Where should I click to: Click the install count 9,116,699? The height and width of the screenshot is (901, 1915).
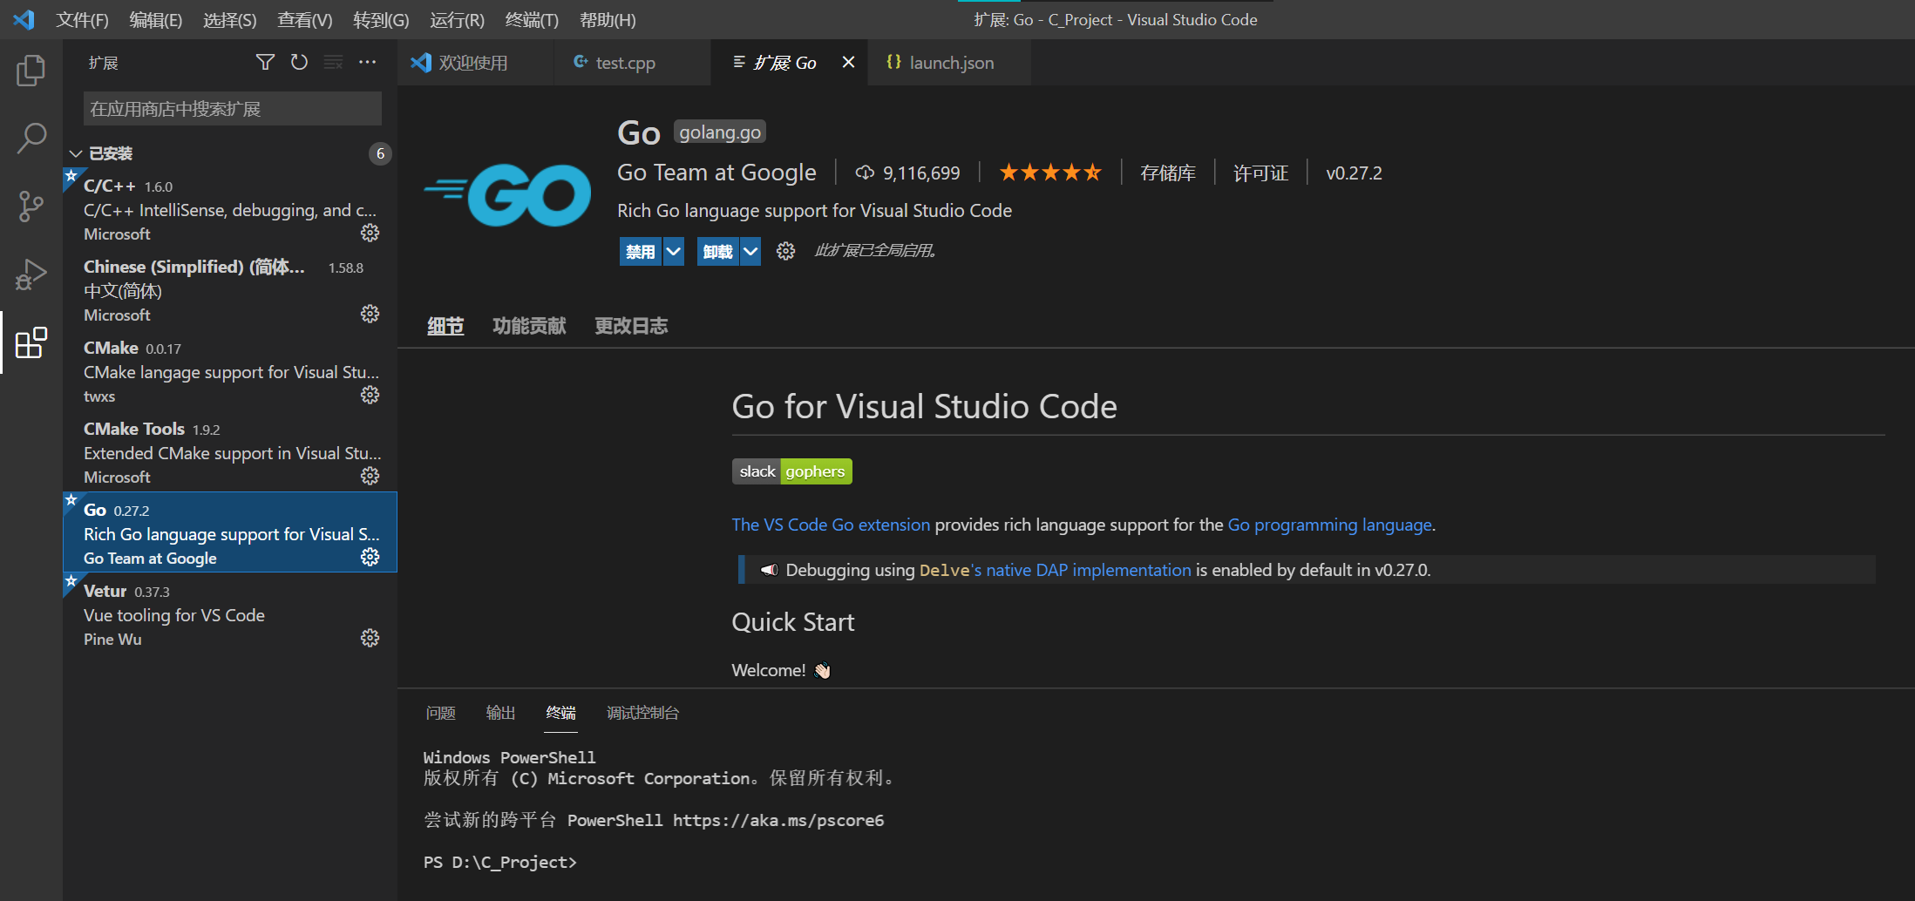907,173
